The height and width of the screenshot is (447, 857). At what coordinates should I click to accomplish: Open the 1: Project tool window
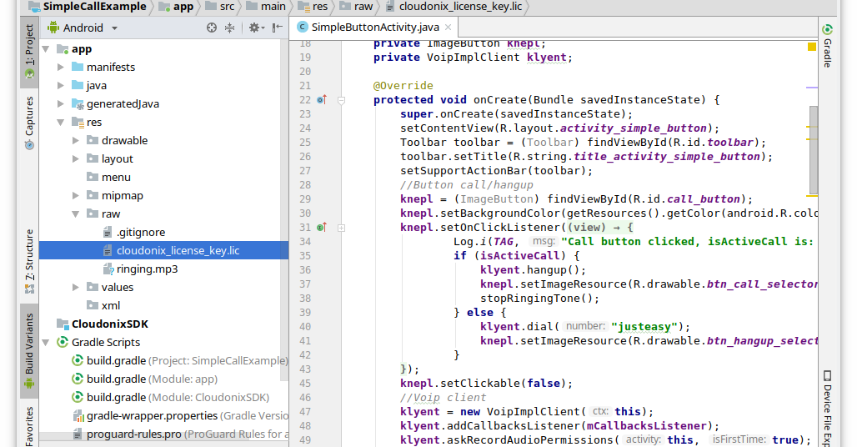[x=29, y=52]
